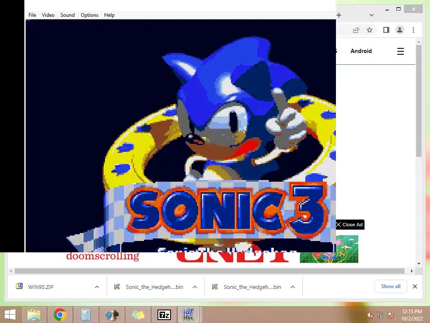Minimize the Chrome window
Viewport: 430px width, 323px height.
[387, 10]
